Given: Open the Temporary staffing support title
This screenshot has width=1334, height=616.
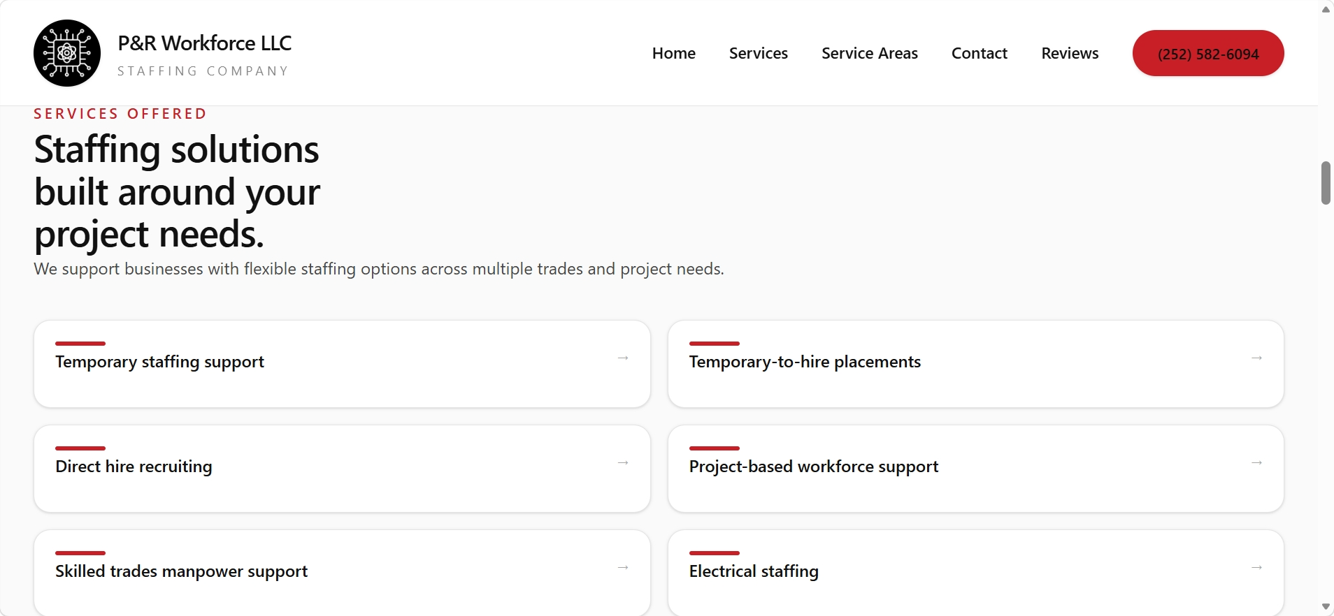Looking at the screenshot, I should pyautogui.click(x=159, y=362).
